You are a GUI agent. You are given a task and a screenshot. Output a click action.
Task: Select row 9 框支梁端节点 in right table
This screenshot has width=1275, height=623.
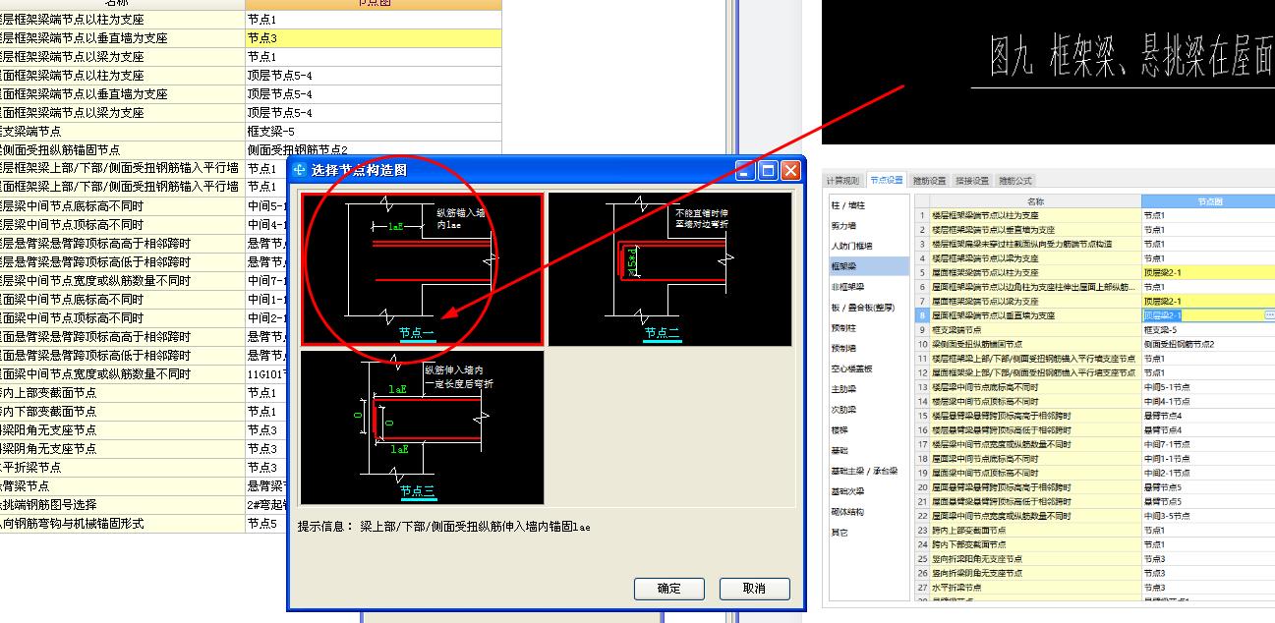[x=1035, y=330]
